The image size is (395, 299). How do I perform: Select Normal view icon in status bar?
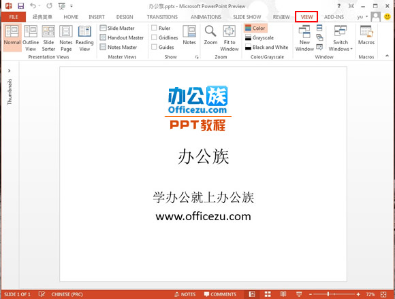point(252,294)
